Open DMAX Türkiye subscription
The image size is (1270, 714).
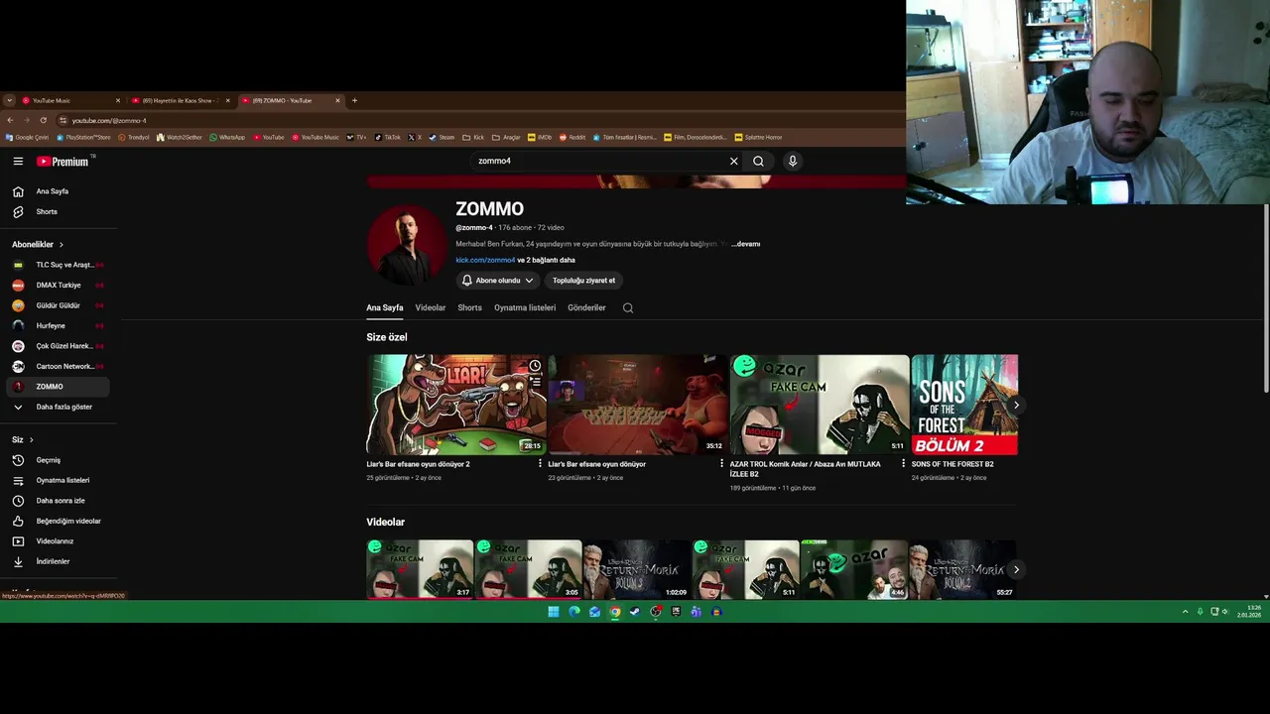(x=58, y=285)
